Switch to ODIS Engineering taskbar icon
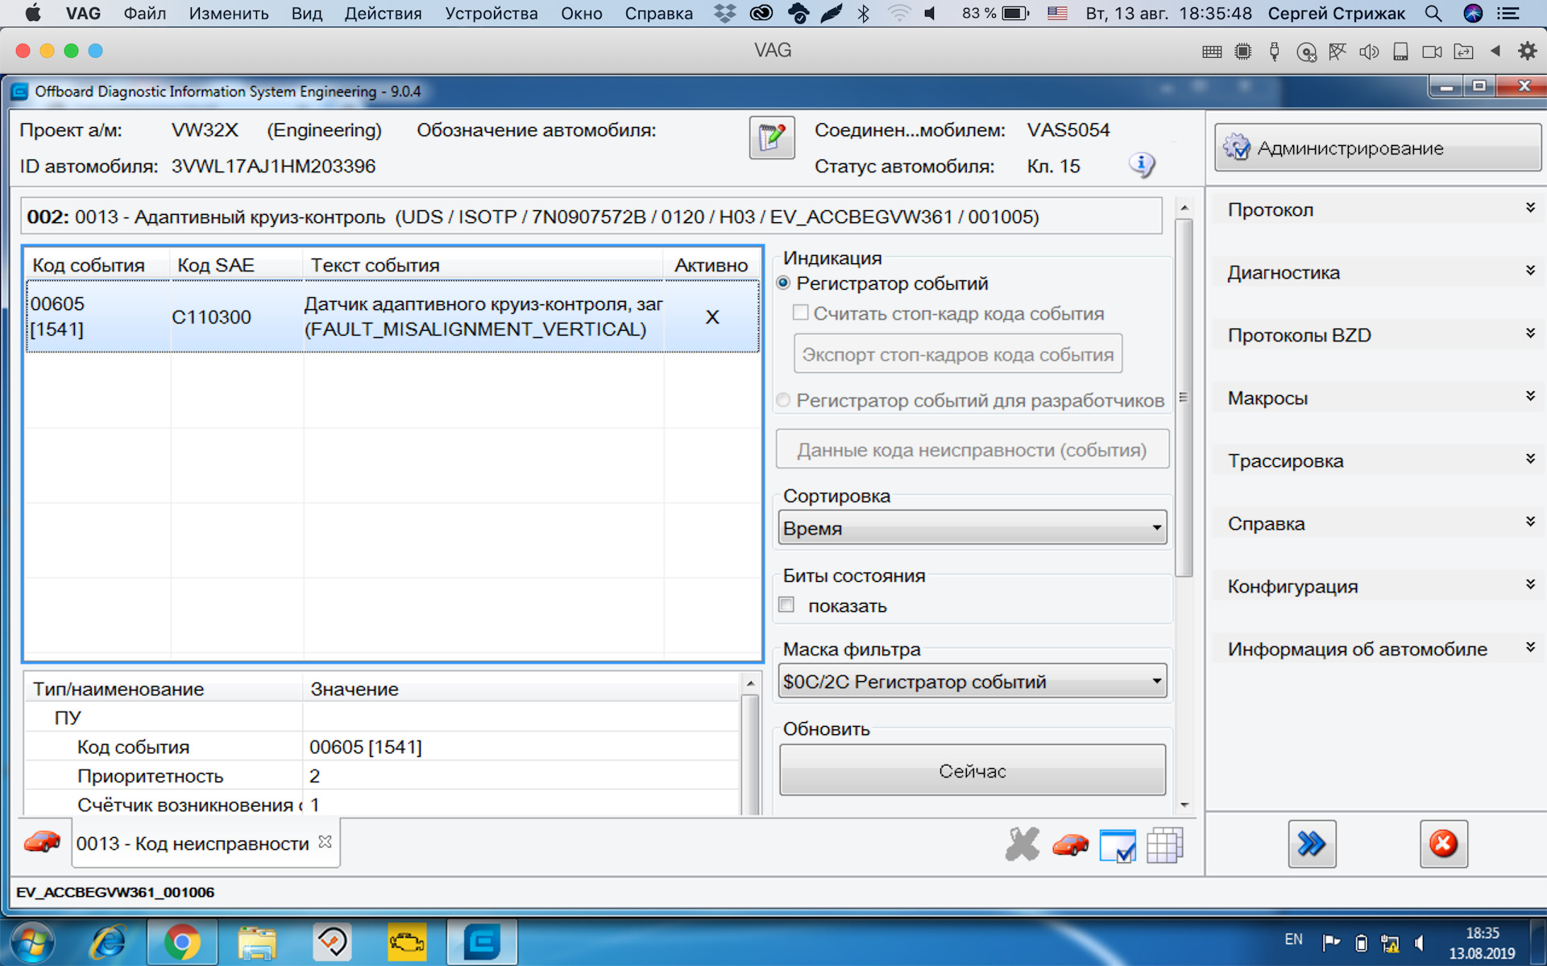 [482, 942]
